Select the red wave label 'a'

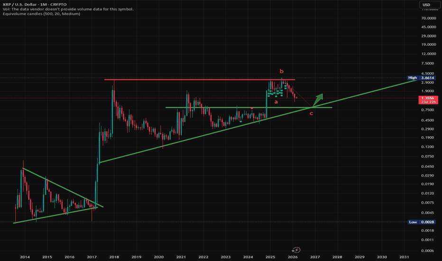pos(276,102)
